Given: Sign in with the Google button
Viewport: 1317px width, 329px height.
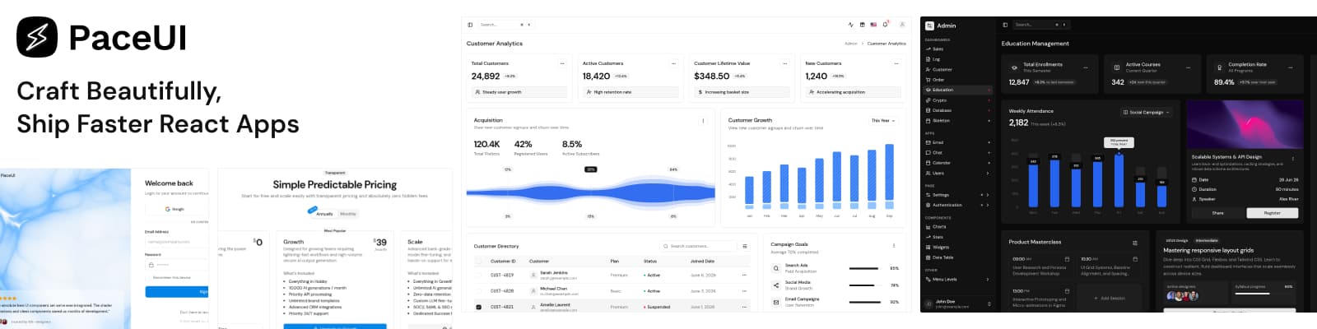Looking at the screenshot, I should 177,209.
